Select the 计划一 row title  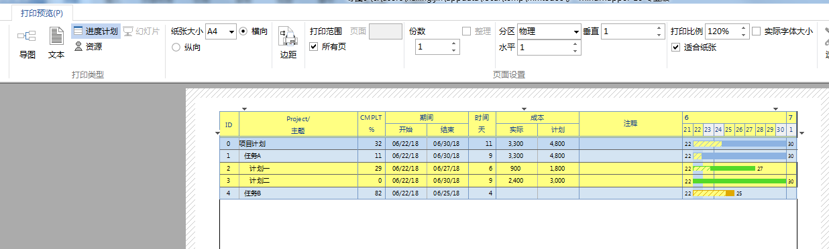point(260,169)
